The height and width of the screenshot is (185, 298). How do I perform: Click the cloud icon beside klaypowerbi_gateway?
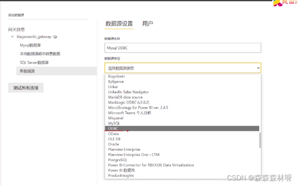pos(55,37)
